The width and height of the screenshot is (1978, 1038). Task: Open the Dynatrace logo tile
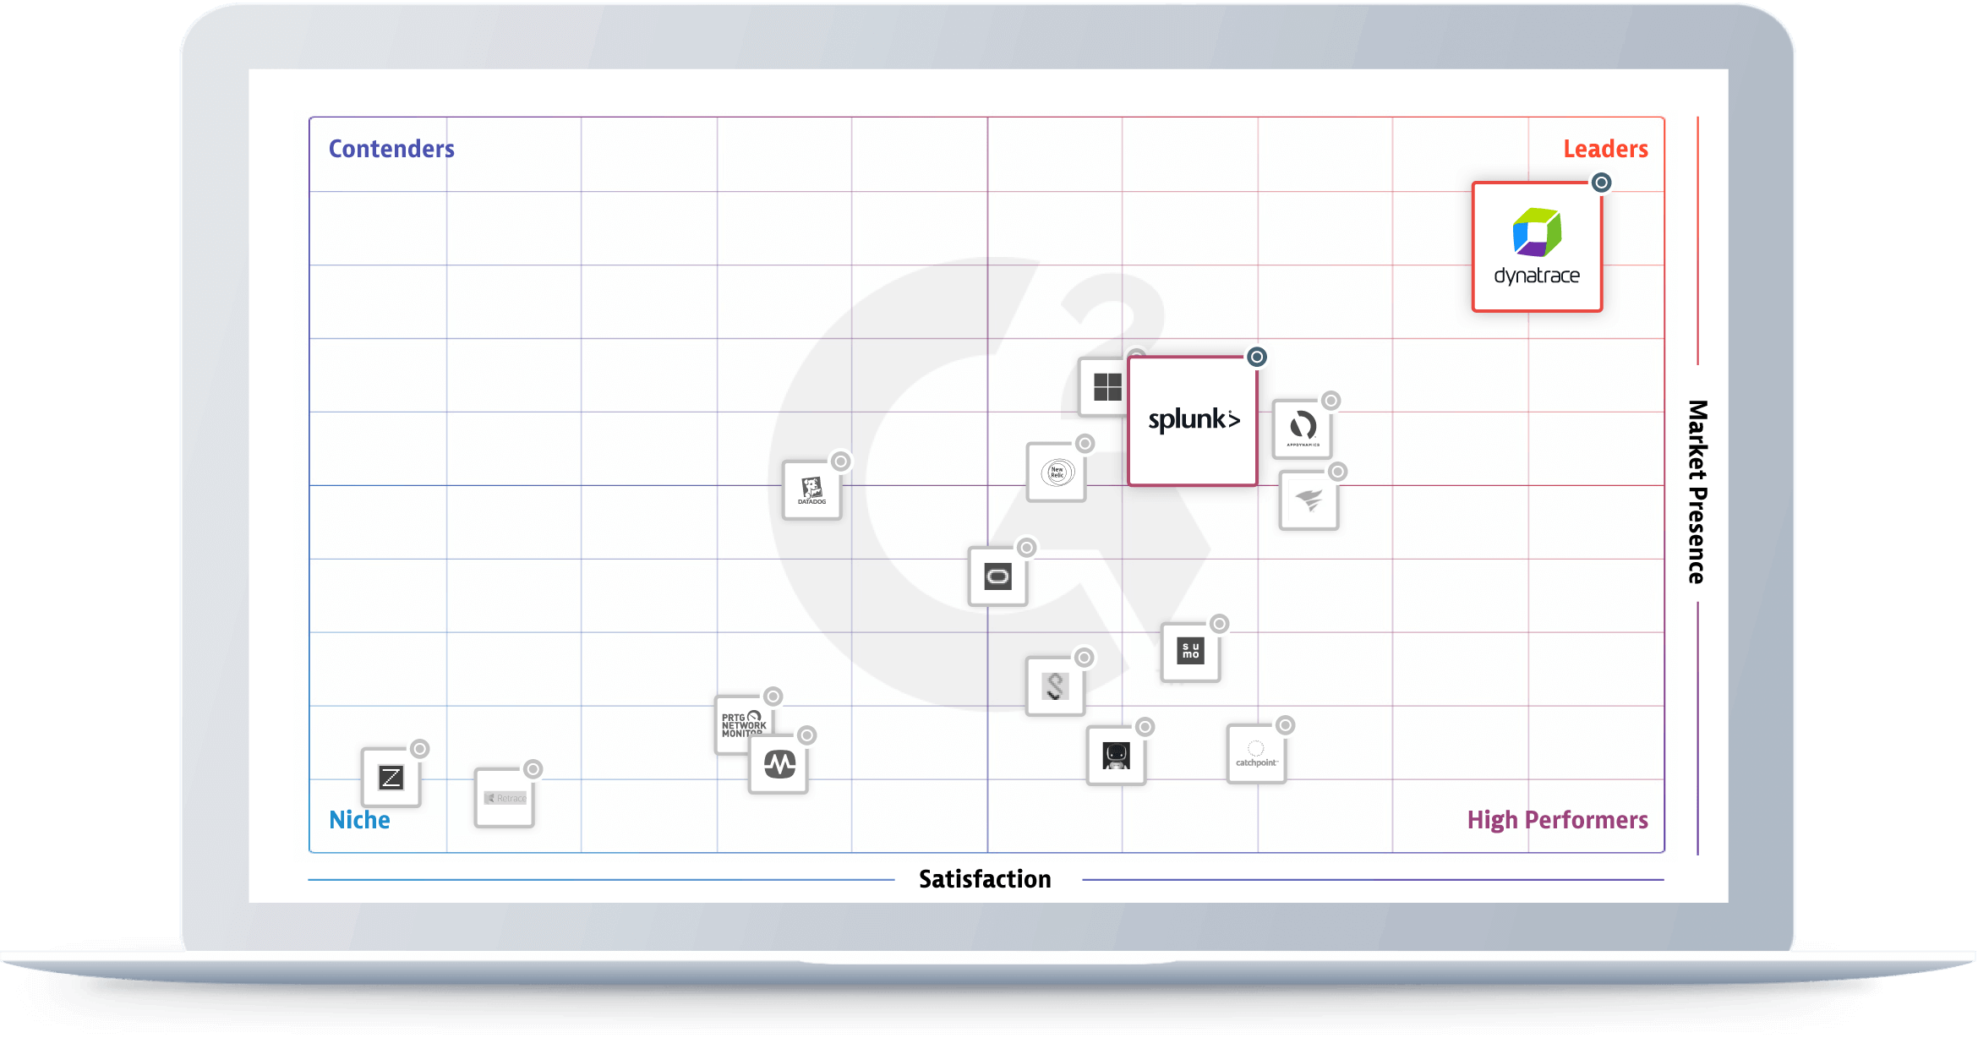click(1537, 247)
